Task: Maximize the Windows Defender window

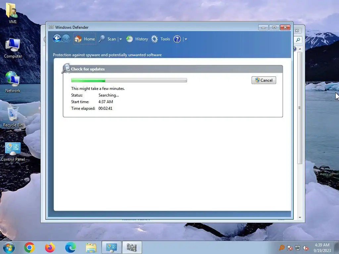Action: coord(274,27)
